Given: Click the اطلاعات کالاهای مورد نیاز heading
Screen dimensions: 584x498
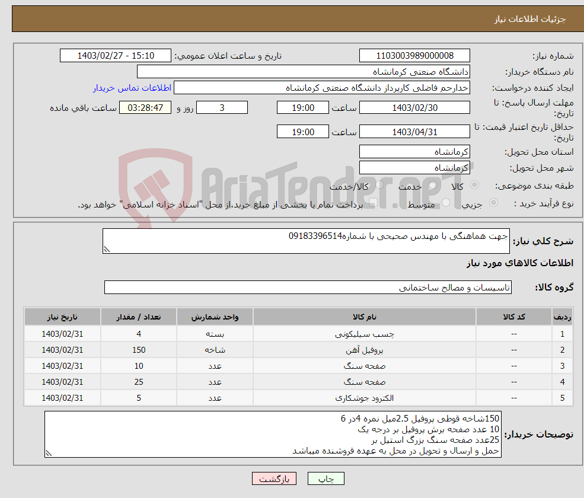Looking at the screenshot, I should coord(520,263).
